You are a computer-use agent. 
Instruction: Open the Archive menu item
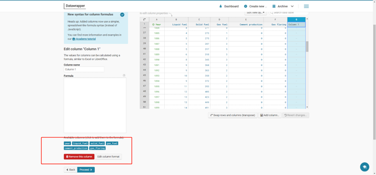click(x=283, y=7)
